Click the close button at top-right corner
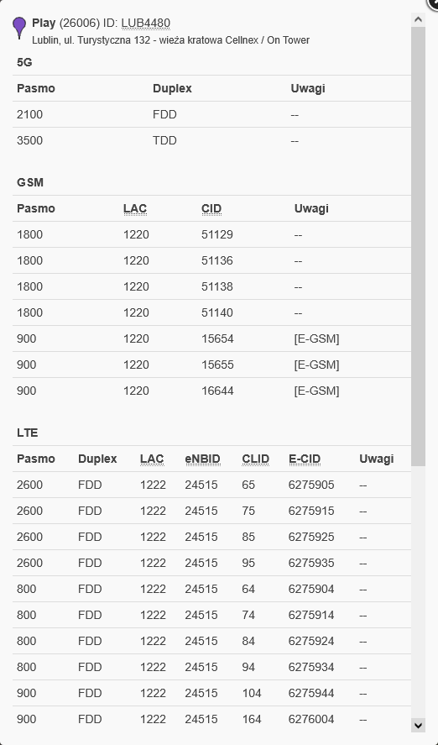This screenshot has height=745, width=438. click(433, 3)
